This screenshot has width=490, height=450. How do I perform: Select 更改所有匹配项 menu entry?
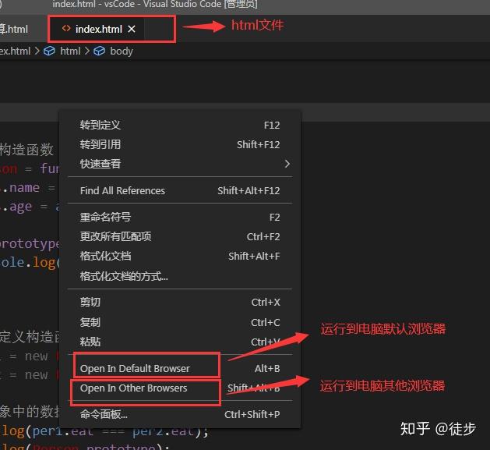180,236
